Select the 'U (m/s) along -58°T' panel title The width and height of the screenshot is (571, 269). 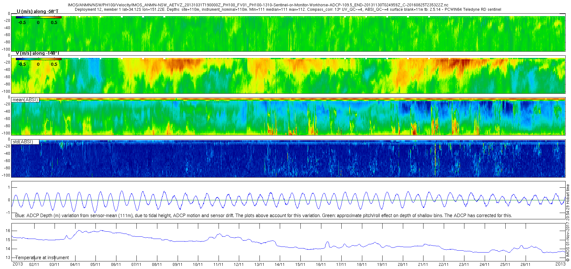(37, 11)
